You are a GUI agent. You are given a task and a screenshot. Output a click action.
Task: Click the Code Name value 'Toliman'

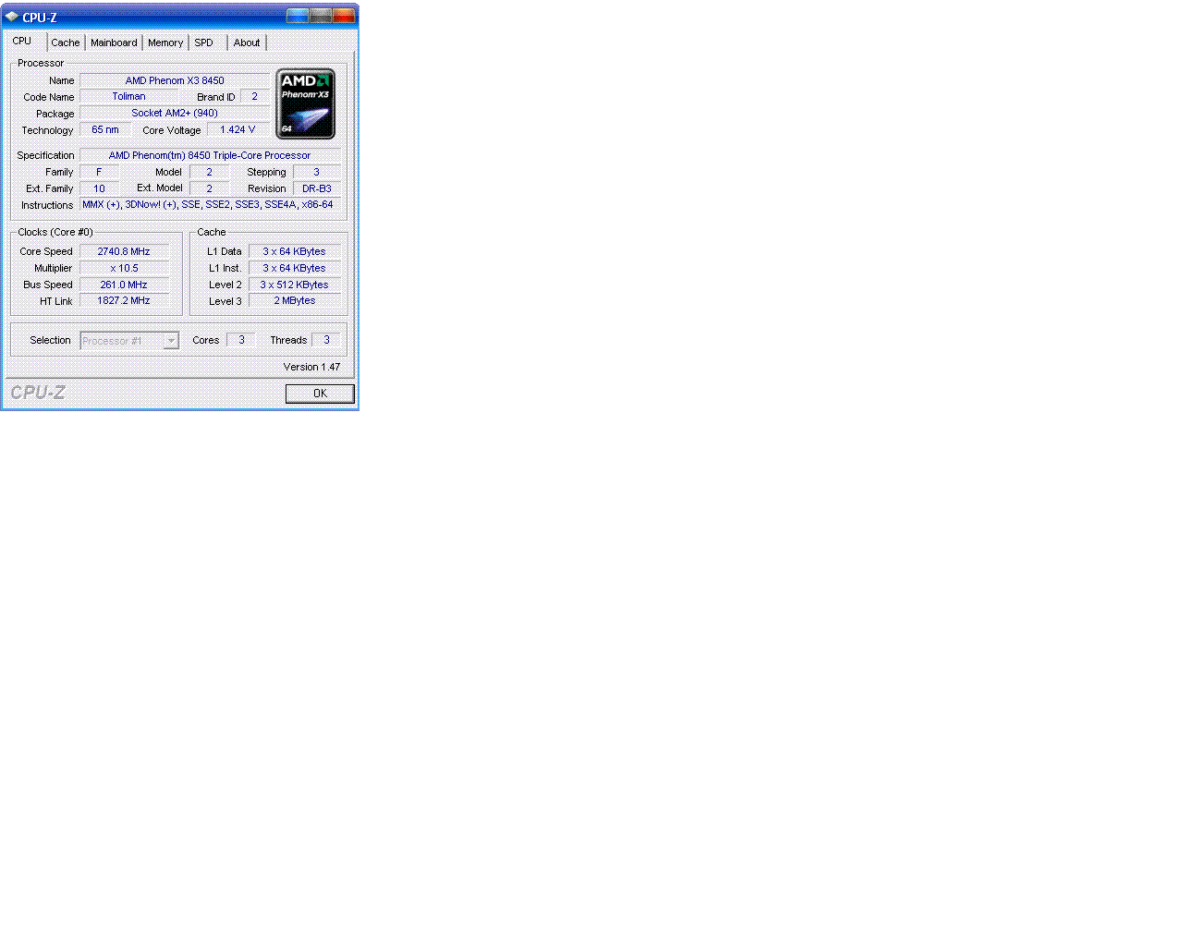coord(129,96)
